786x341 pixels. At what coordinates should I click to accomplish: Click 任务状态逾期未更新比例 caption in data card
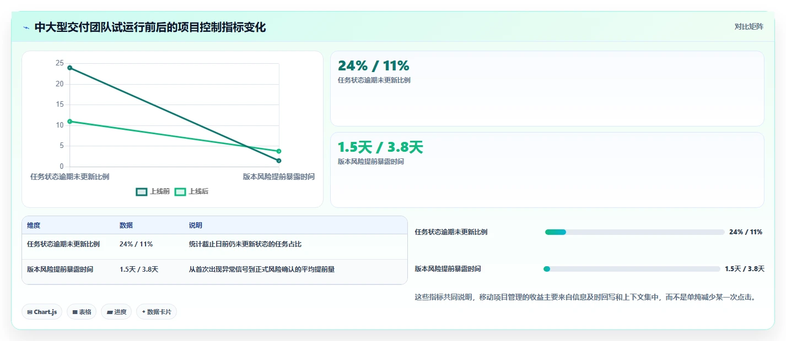(374, 80)
